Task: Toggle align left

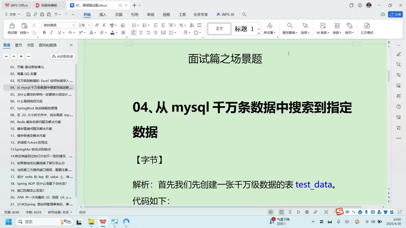Action: click(x=134, y=33)
